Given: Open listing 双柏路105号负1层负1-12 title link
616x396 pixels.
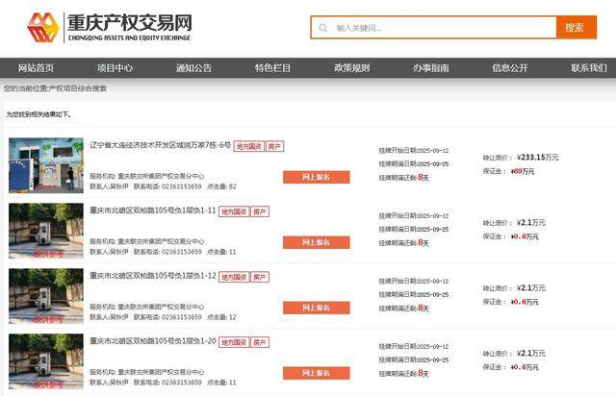Looking at the screenshot, I should tap(152, 276).
